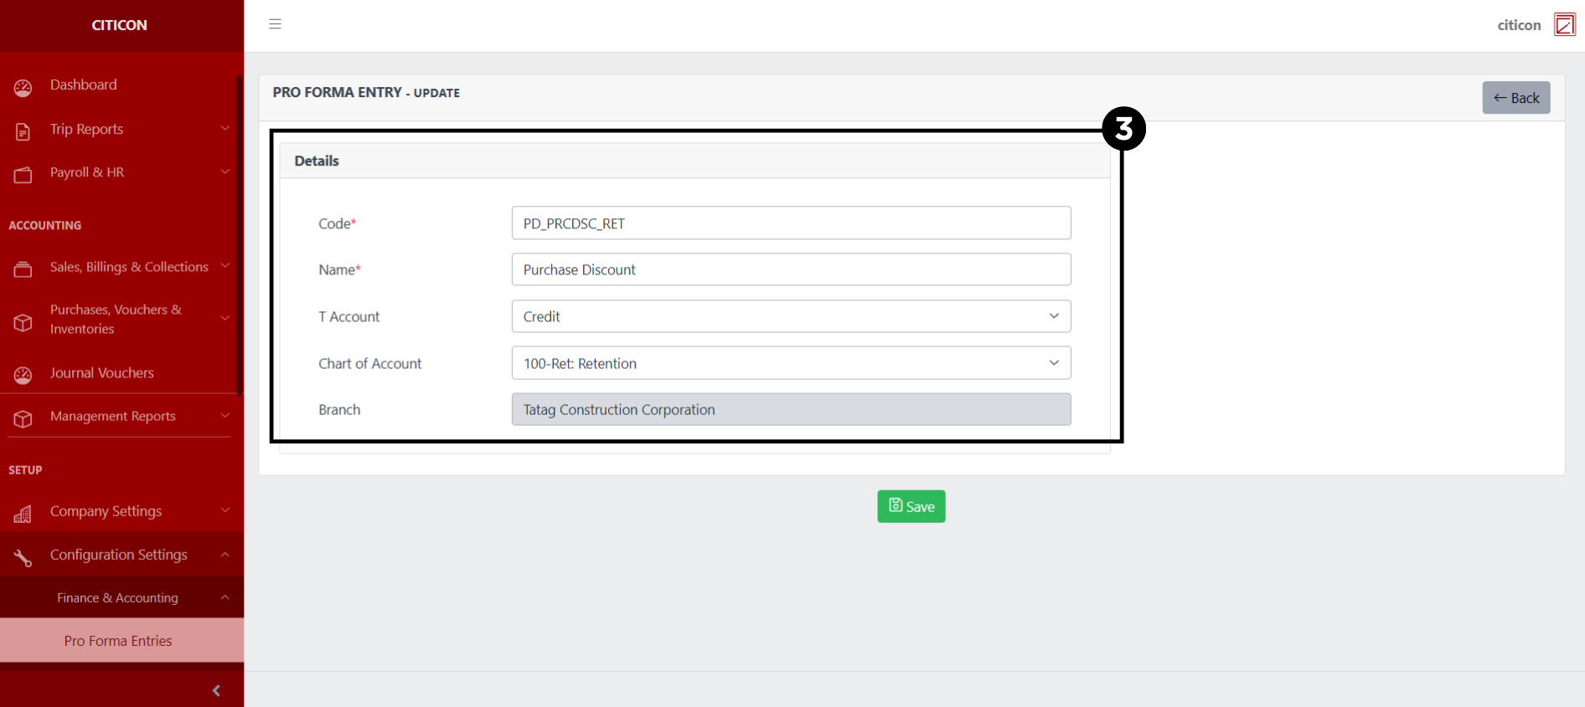Screen dimensions: 1585x707
Task: Click the sidebar scrollbar
Action: coord(240,234)
